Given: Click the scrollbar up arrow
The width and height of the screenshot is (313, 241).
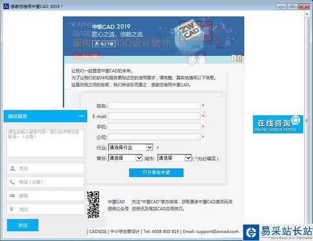Looking at the screenshot, I should pyautogui.click(x=307, y=14).
